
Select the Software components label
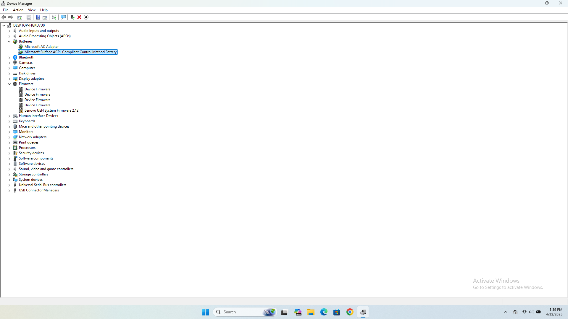[x=36, y=158]
